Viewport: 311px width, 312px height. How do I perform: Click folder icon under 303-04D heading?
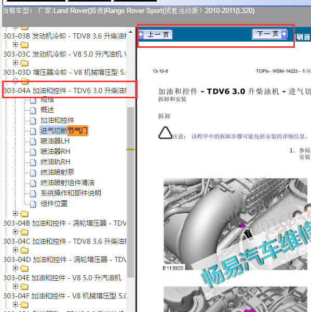pos(24,268)
